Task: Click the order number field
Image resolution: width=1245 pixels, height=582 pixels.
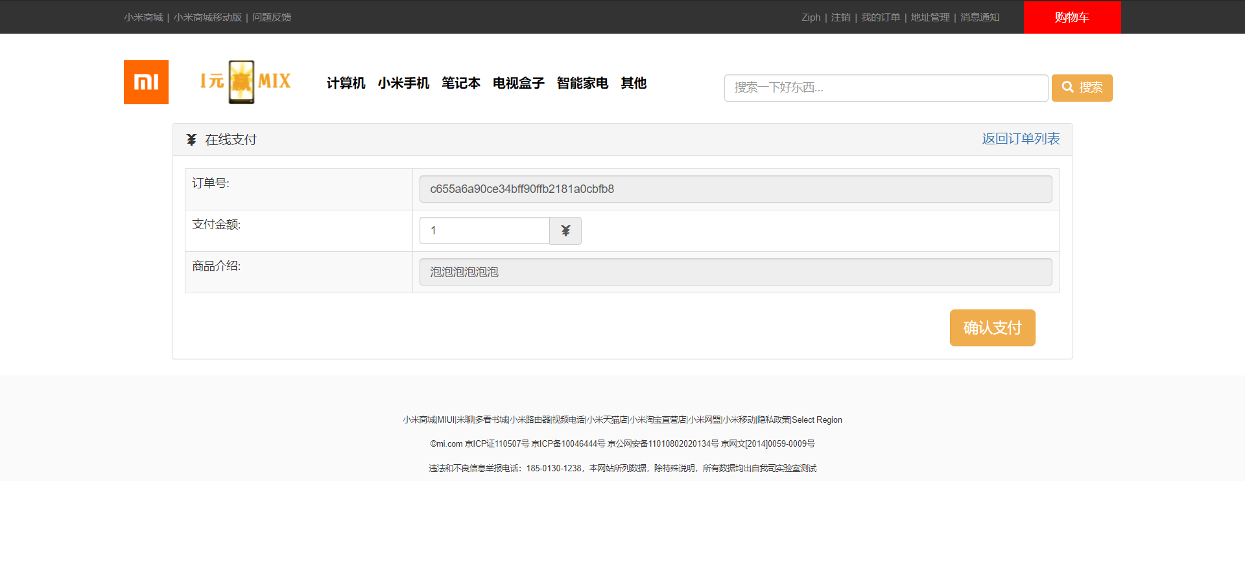Action: (x=735, y=189)
